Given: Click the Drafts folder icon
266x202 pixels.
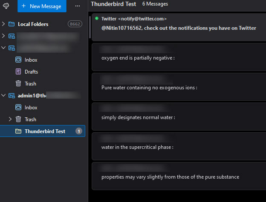Looking at the screenshot, I should pyautogui.click(x=18, y=71).
